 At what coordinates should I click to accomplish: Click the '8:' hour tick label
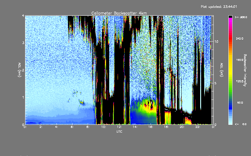pyautogui.click(x=88, y=127)
